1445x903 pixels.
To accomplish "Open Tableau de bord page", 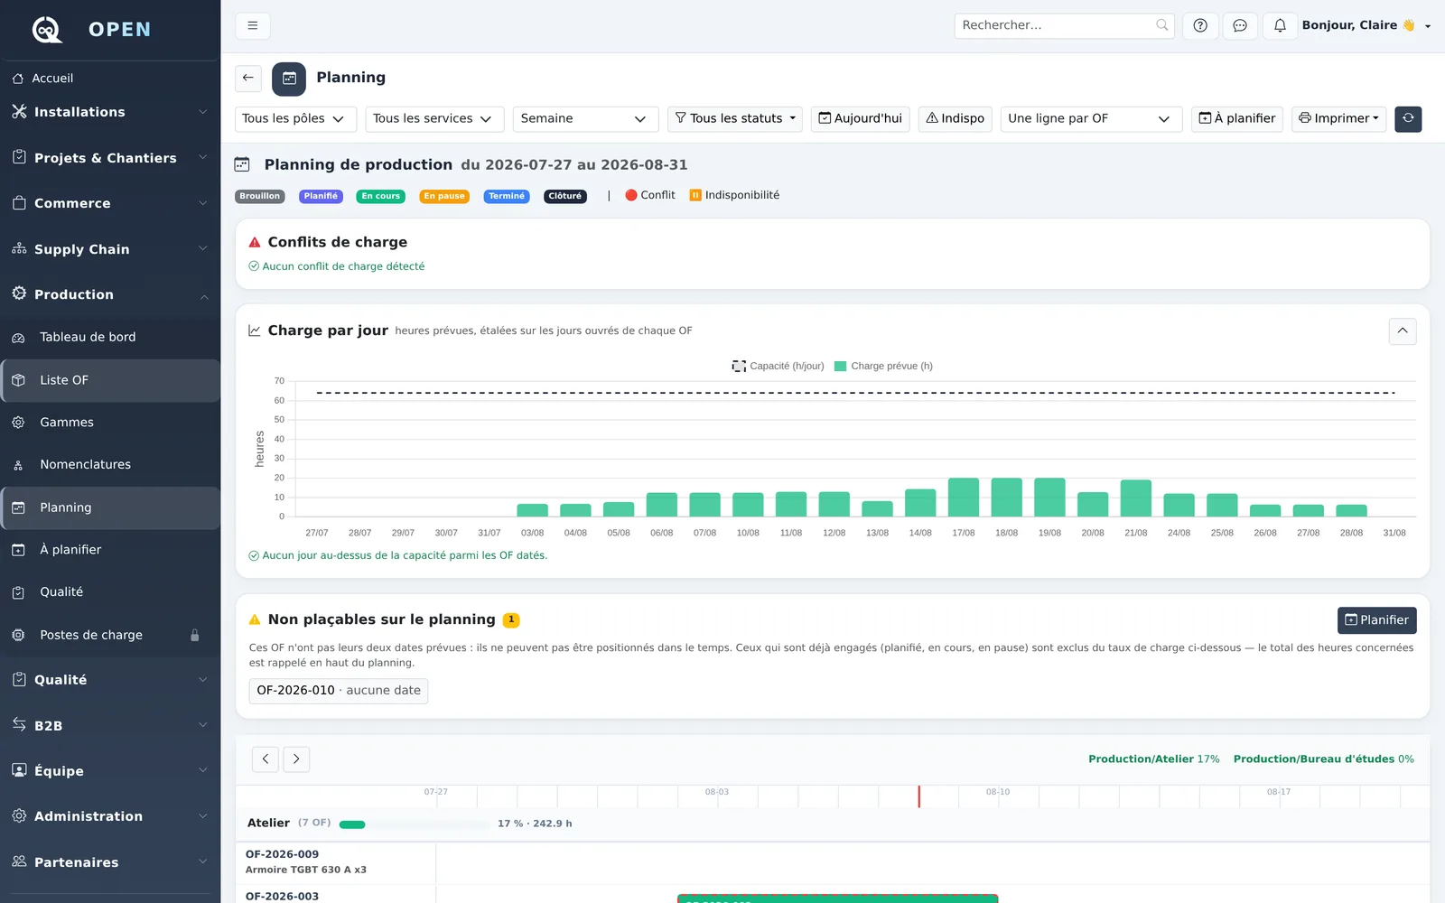I will (x=110, y=338).
